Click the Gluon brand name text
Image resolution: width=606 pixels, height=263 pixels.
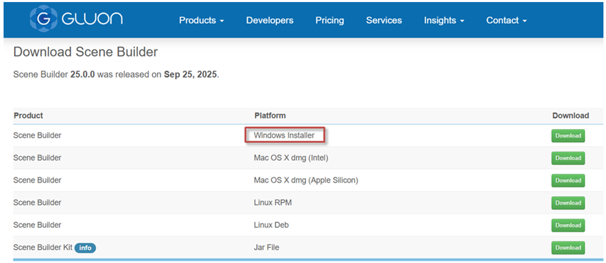pos(92,19)
